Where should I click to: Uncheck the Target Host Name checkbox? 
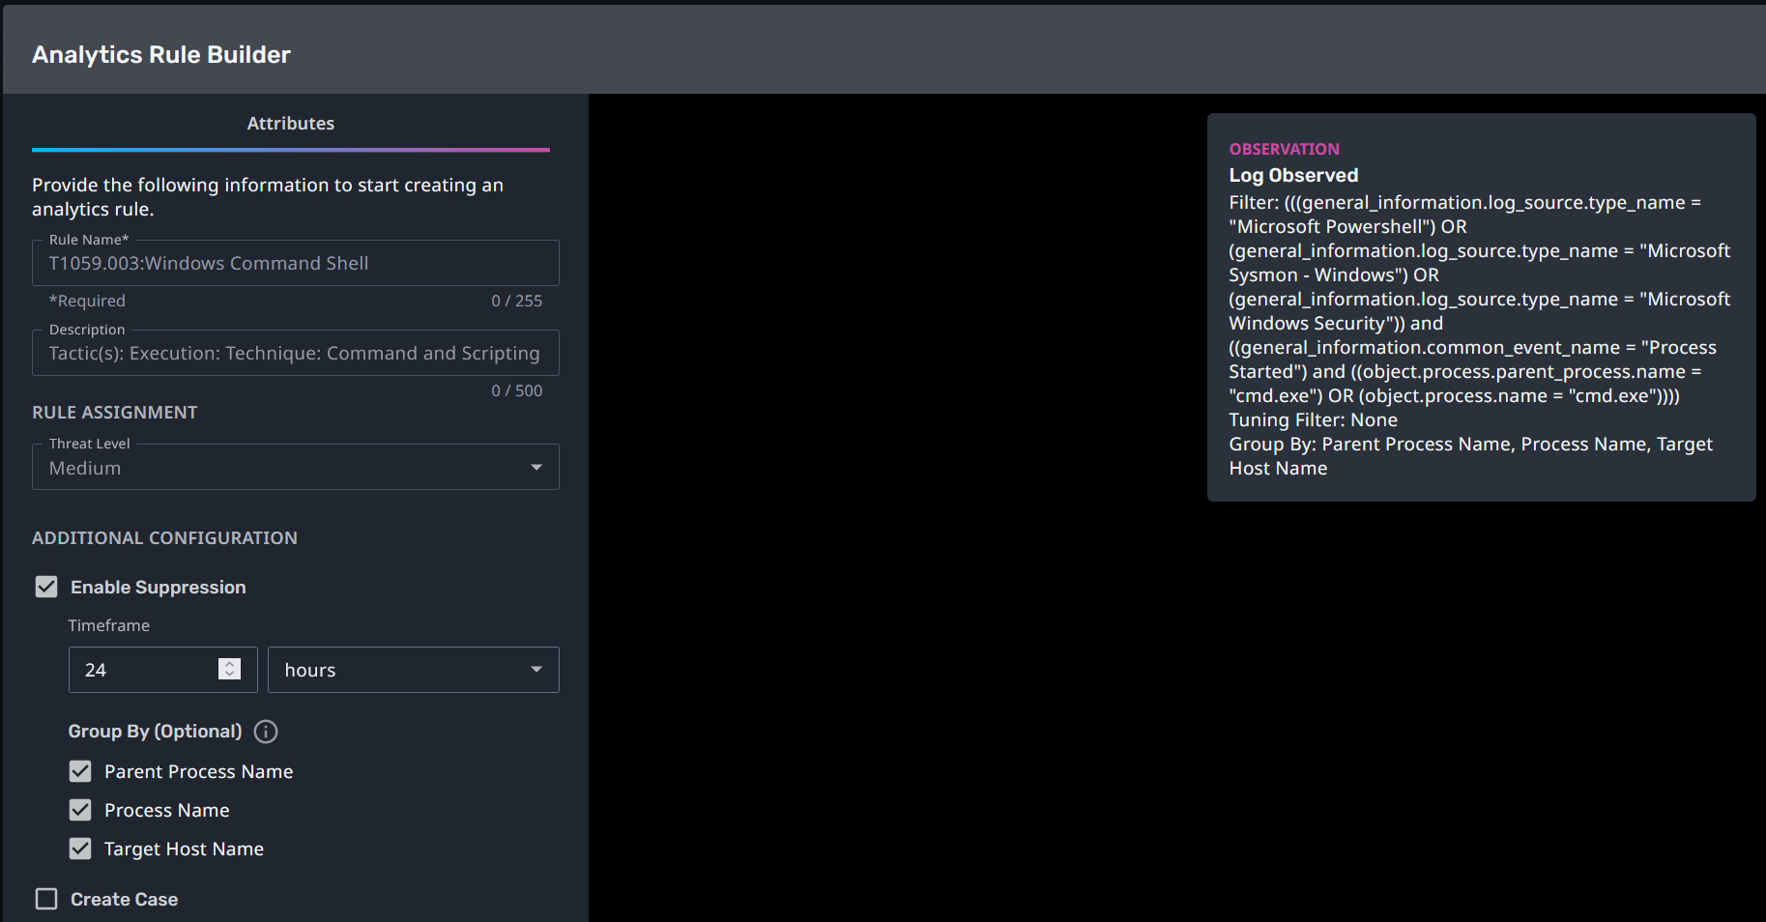[x=80, y=849]
